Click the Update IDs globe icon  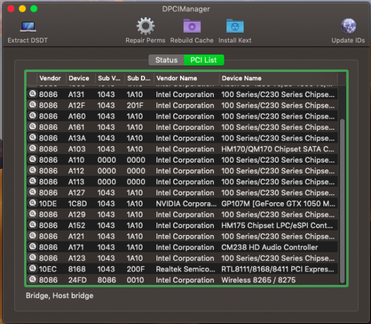349,27
